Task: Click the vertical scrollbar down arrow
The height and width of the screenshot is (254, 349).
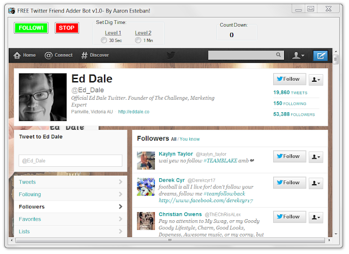Action: pyautogui.click(x=336, y=234)
